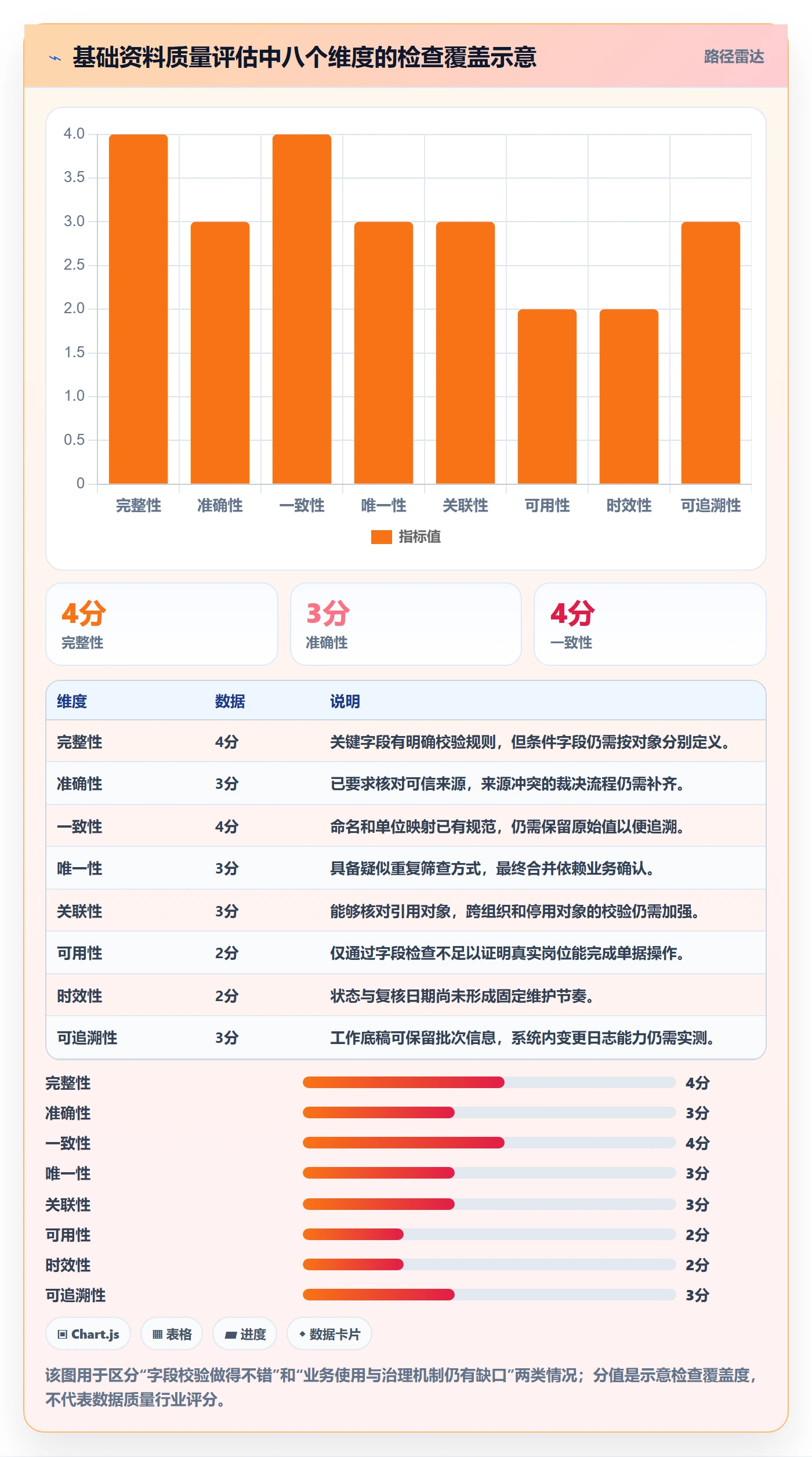The width and height of the screenshot is (812, 1457).
Task: Click the 一致性 progress bar
Action: 490,1143
